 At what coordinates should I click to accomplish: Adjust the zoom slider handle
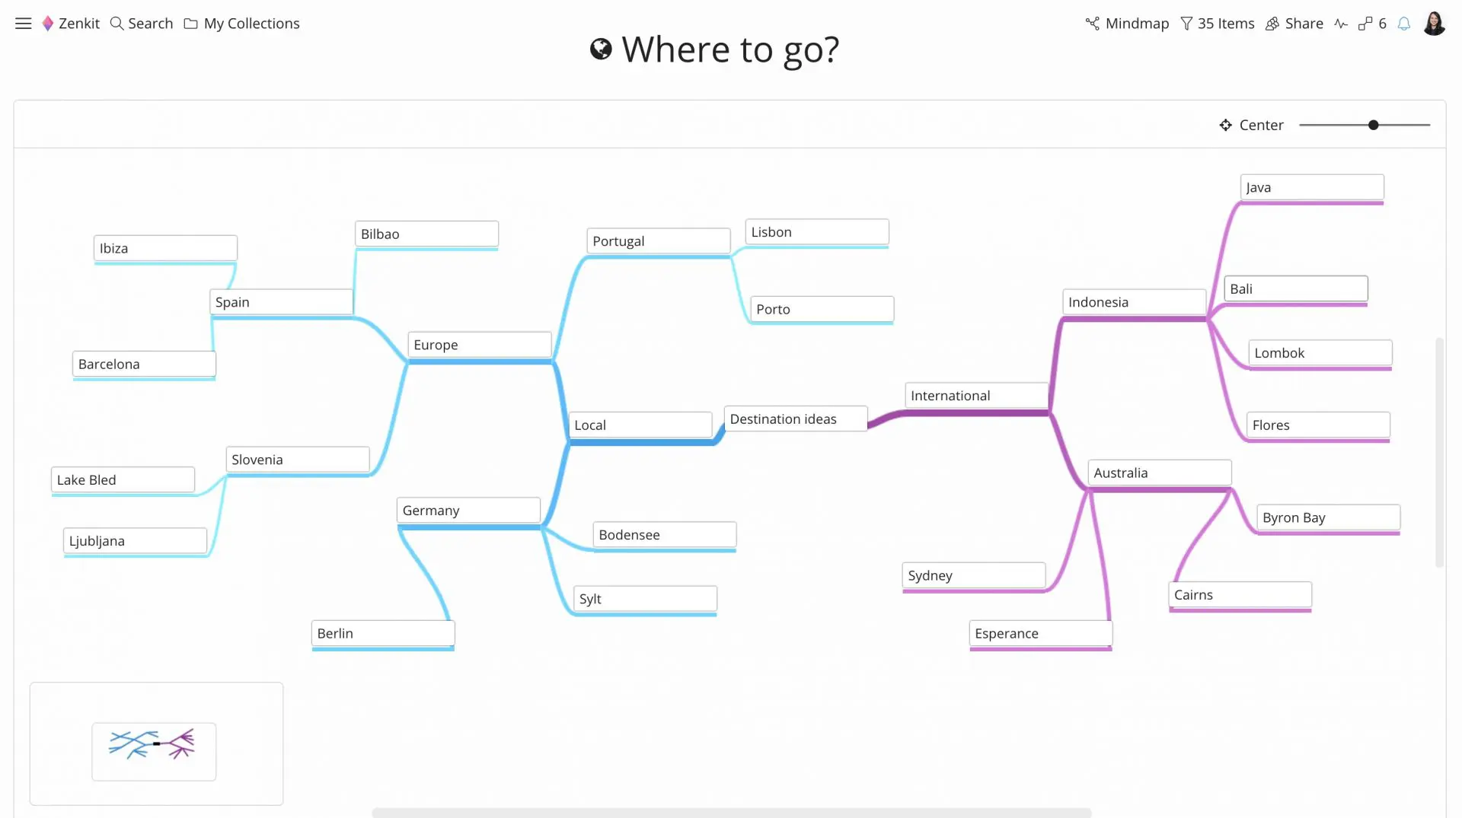(1374, 125)
